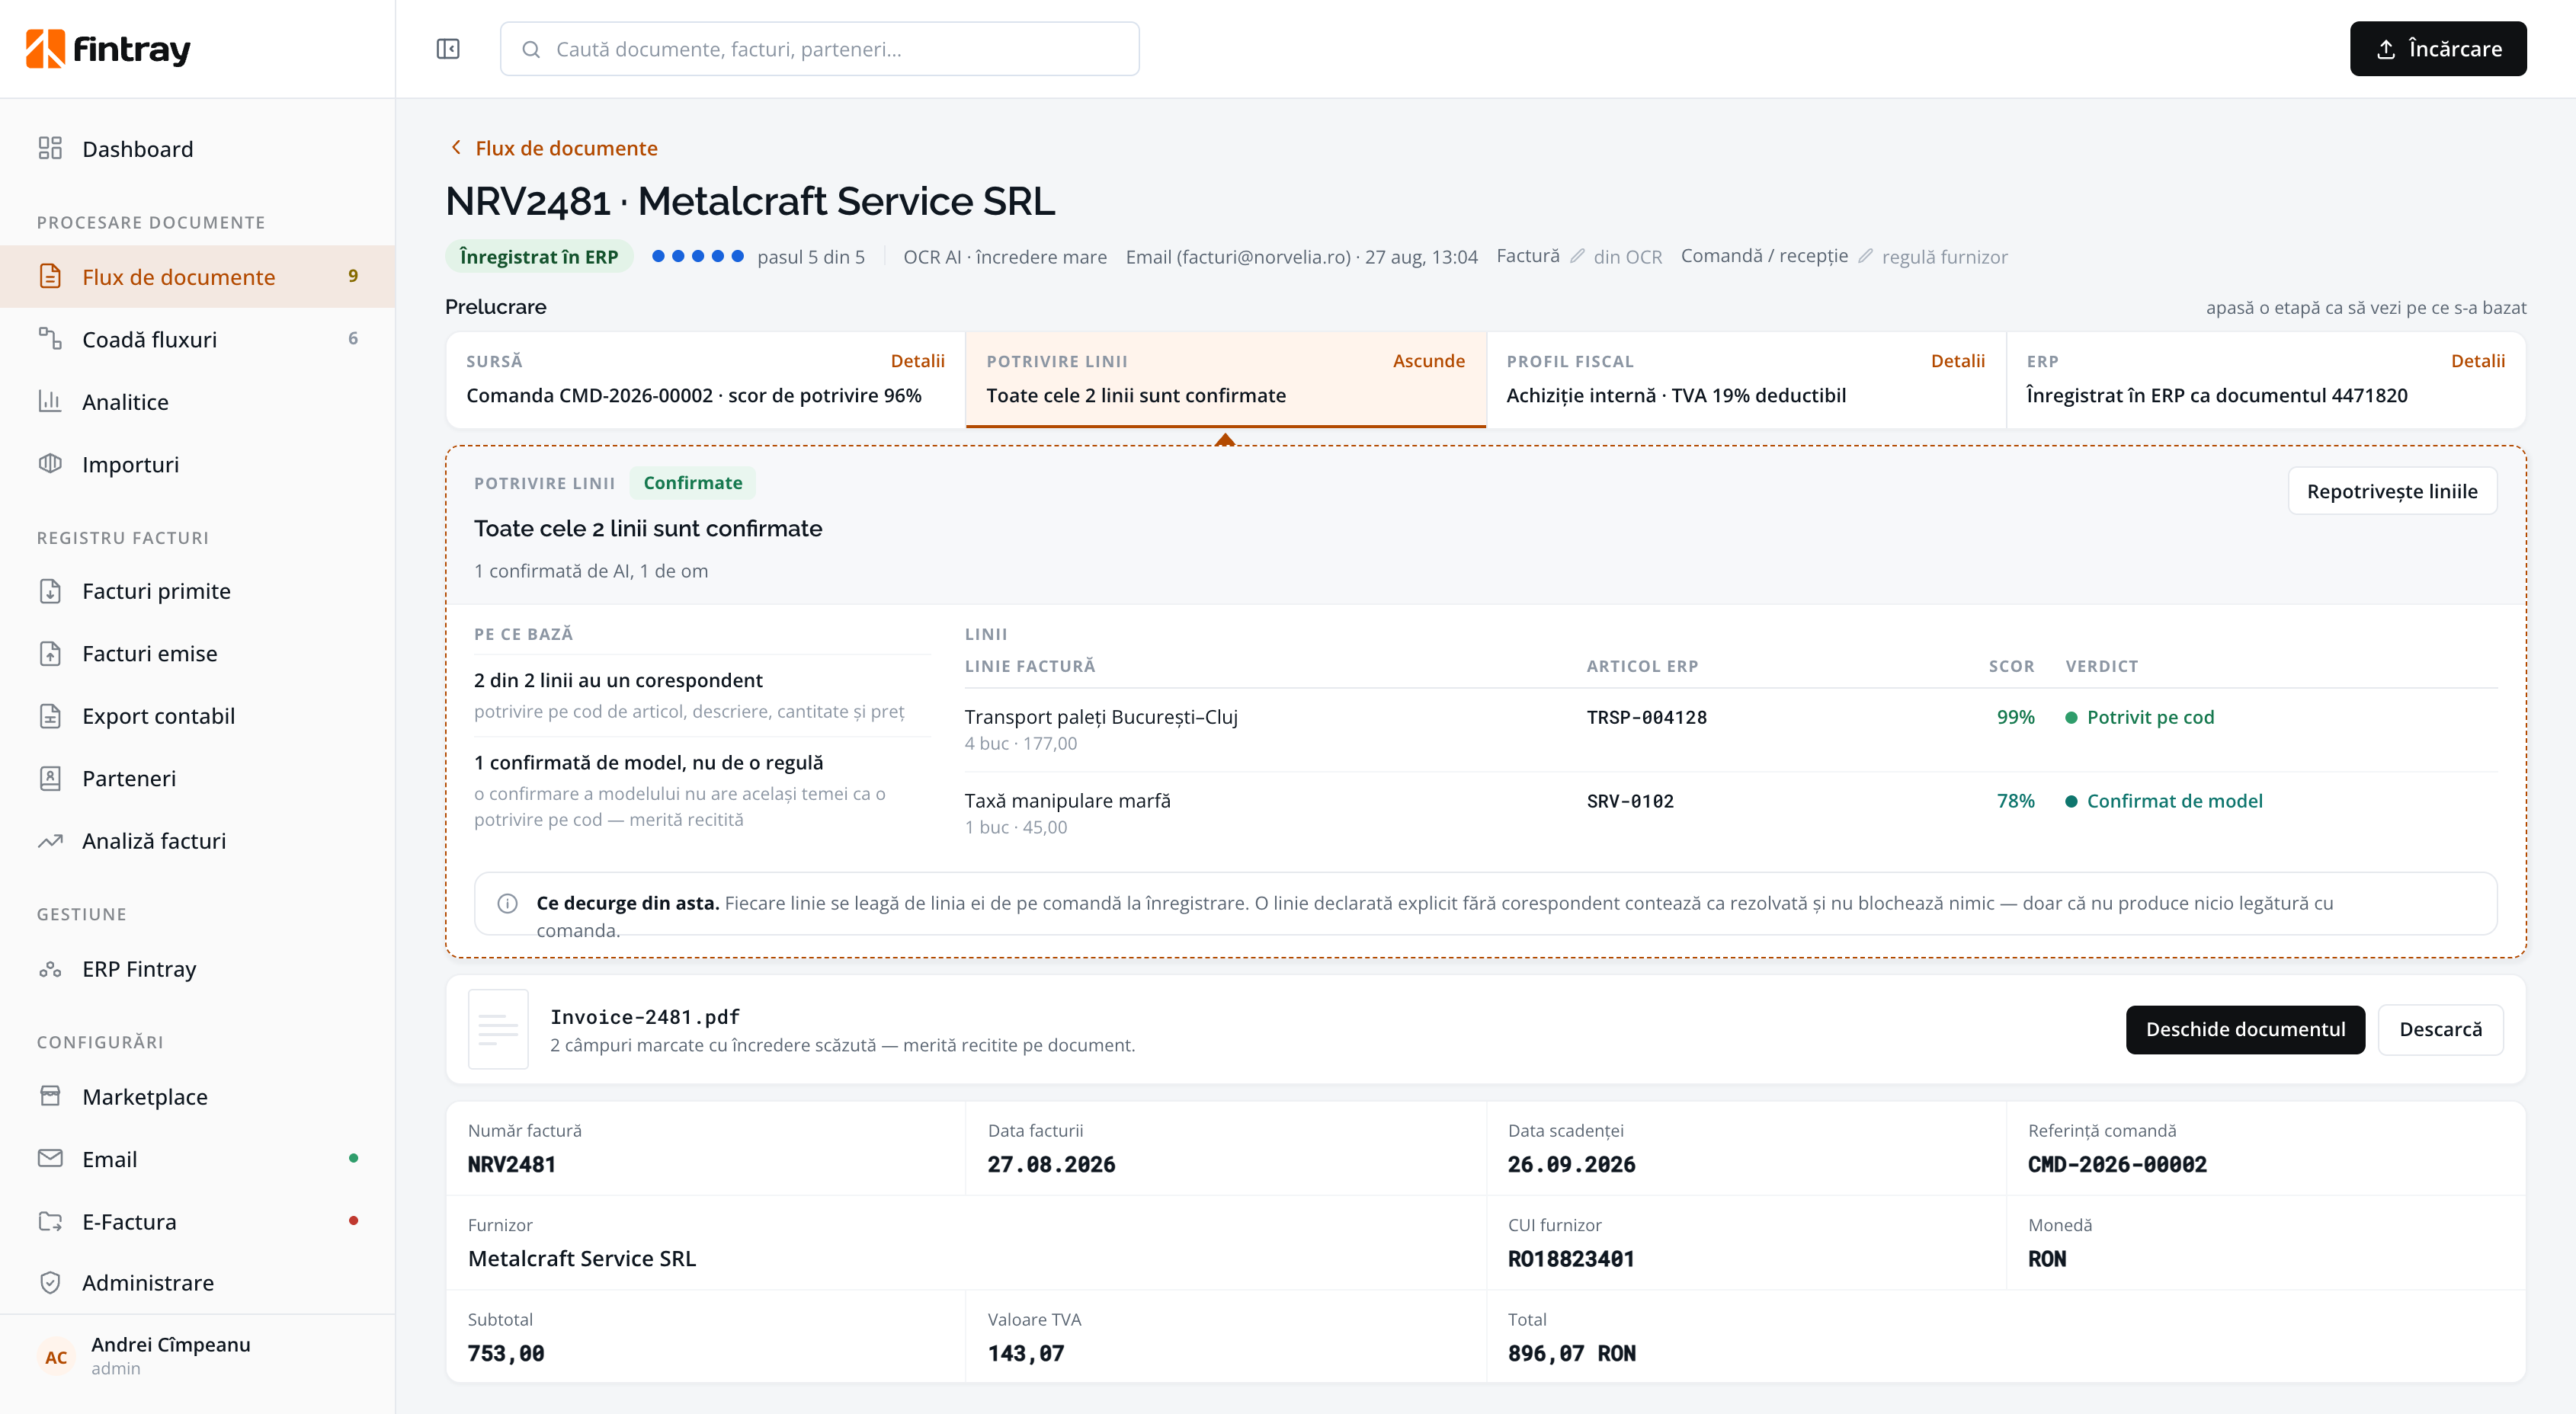Focus the Caută documente search field

click(x=819, y=49)
